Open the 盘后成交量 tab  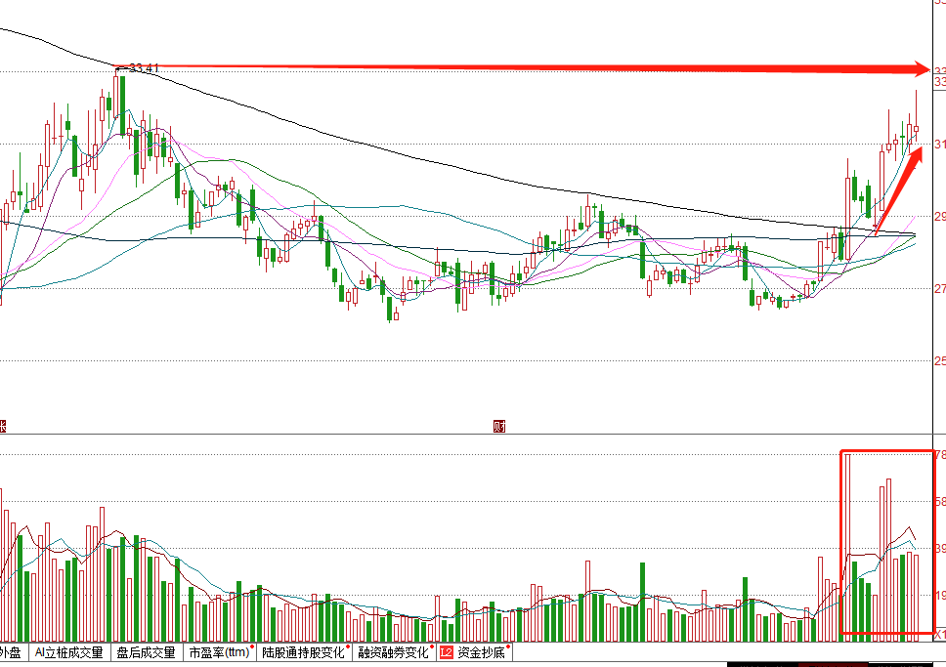pyautogui.click(x=146, y=652)
